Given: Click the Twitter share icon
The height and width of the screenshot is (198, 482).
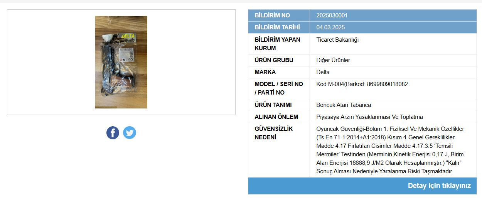Looking at the screenshot, I should (x=130, y=133).
